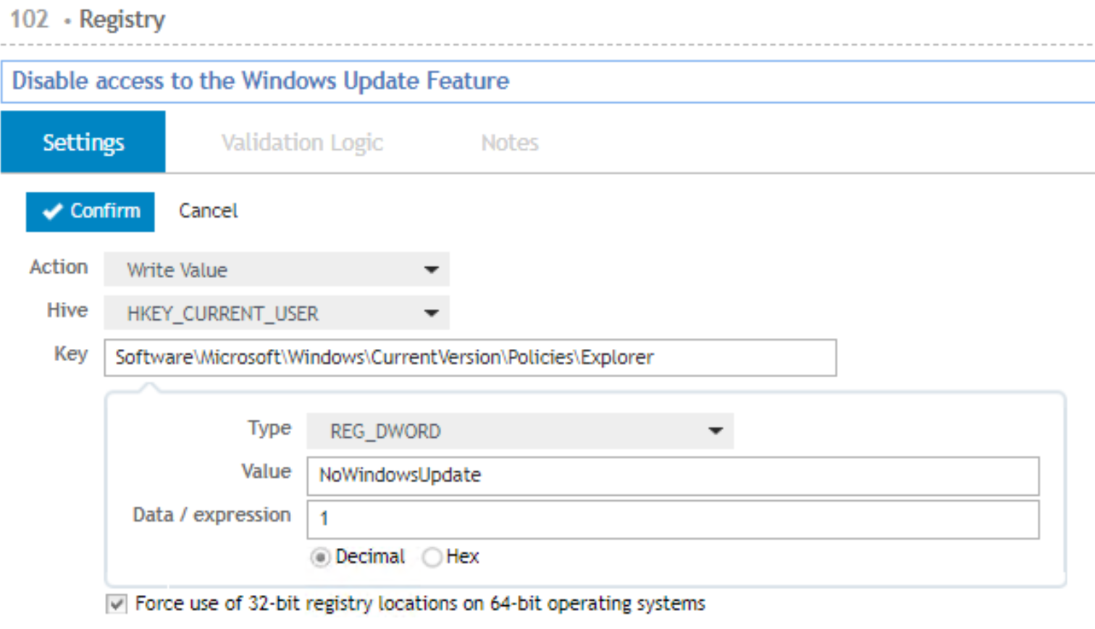This screenshot has width=1095, height=629.
Task: Toggle Force use of 32-bit registry checkbox
Action: 117,604
